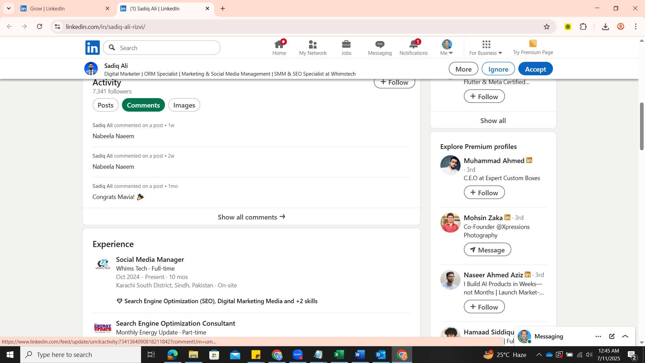Follow the Flutter & Meta Certified profile
Screen dimensions: 645x363
(484, 96)
